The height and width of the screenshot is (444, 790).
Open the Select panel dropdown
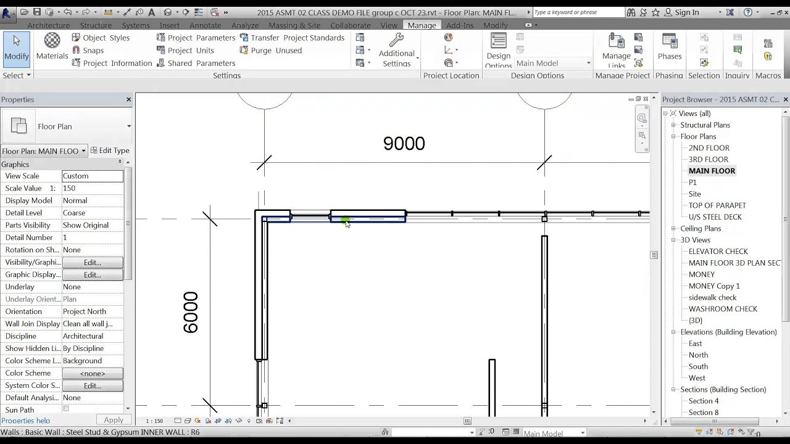tap(17, 75)
